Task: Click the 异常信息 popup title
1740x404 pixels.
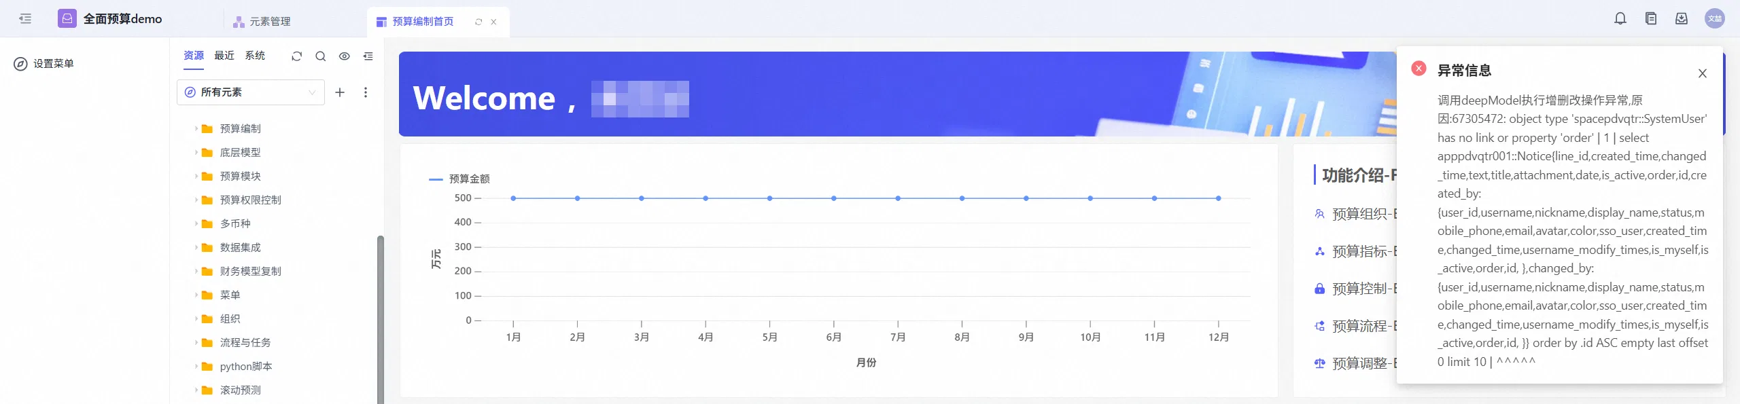Action: [1464, 71]
